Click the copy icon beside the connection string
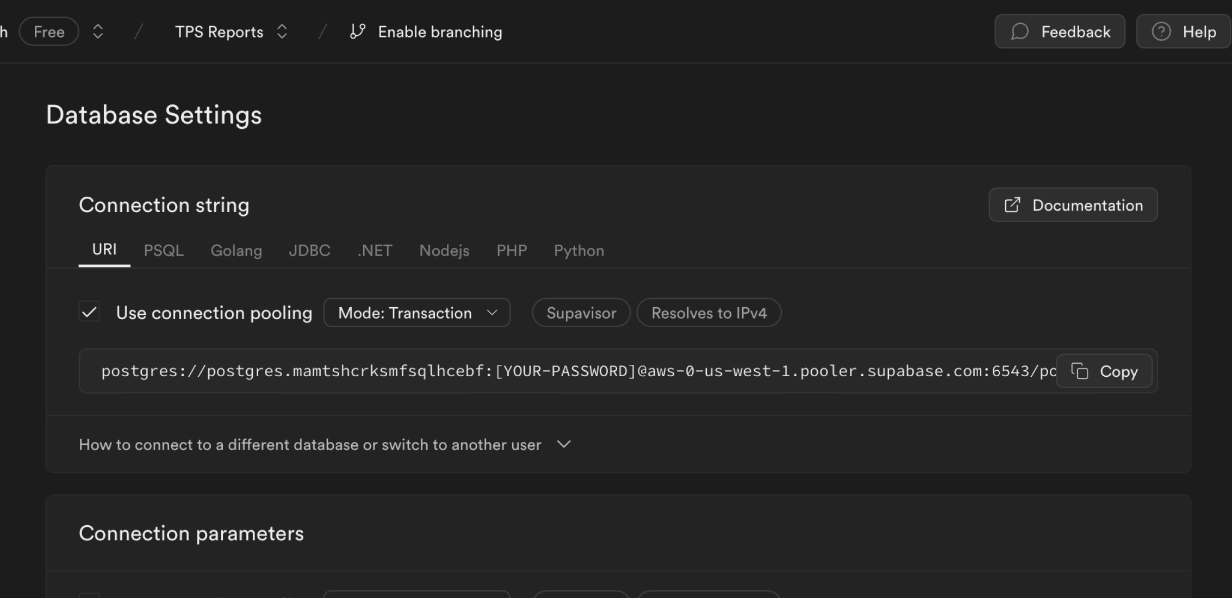 coord(1081,371)
